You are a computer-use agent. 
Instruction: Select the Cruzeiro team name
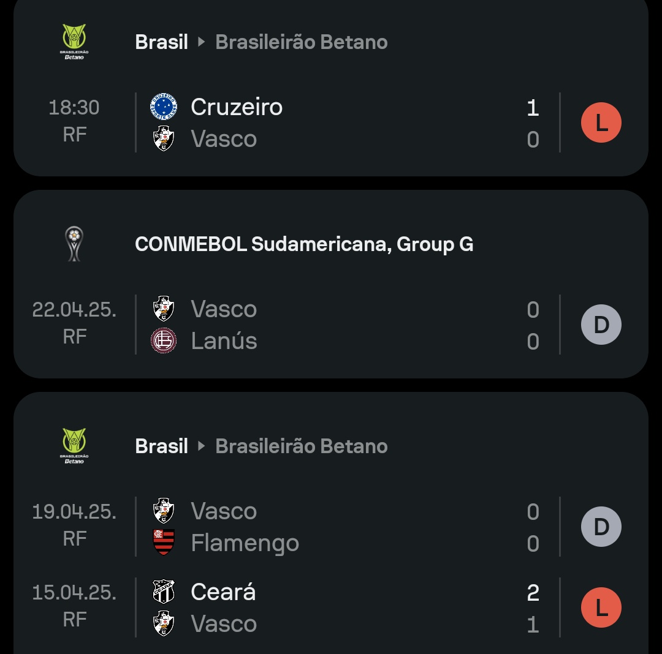coord(237,107)
